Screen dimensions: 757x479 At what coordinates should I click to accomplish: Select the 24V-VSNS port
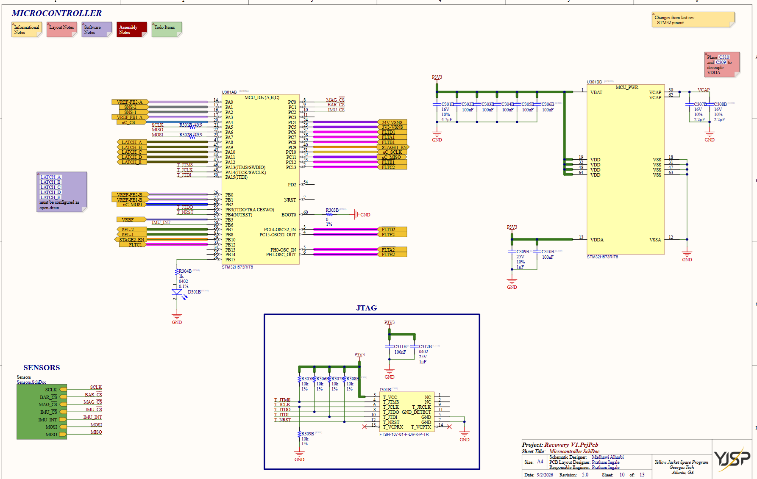tap(392, 122)
